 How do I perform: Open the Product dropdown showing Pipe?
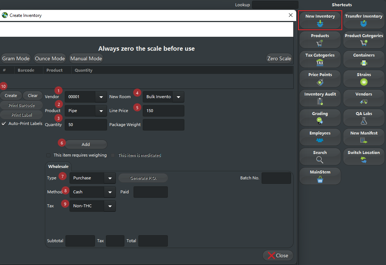[101, 111]
